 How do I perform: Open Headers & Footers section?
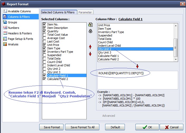(20, 33)
